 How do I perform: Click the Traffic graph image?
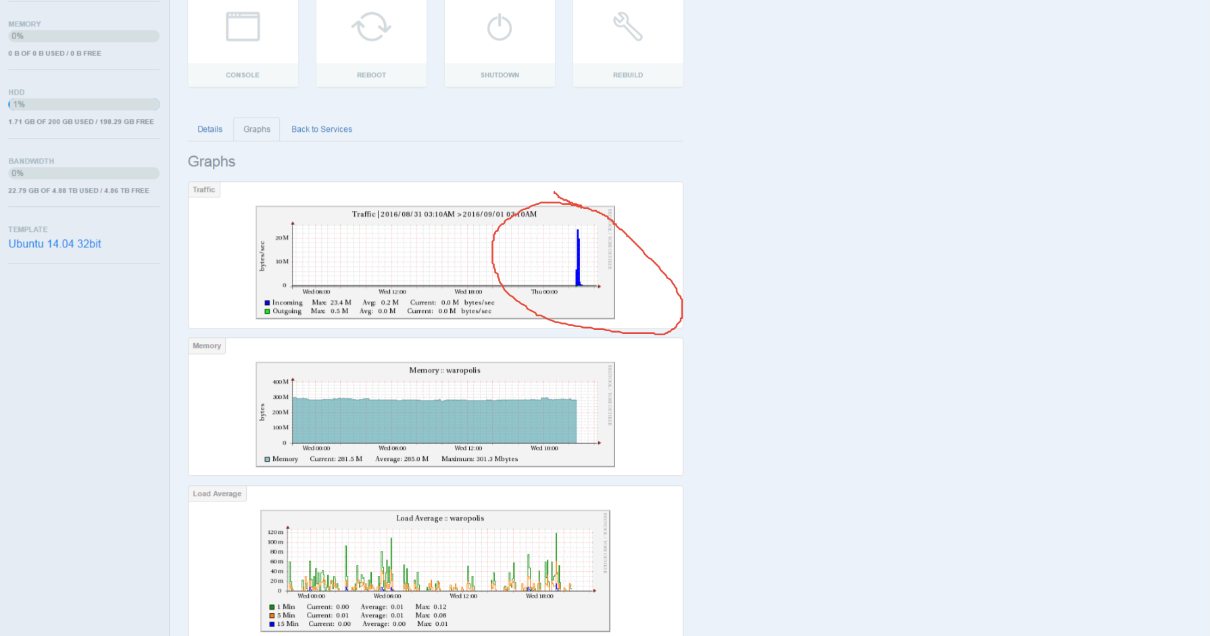(435, 262)
